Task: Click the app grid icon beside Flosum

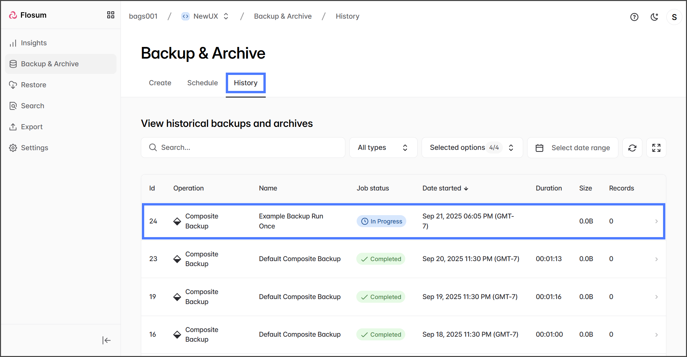Action: point(111,15)
